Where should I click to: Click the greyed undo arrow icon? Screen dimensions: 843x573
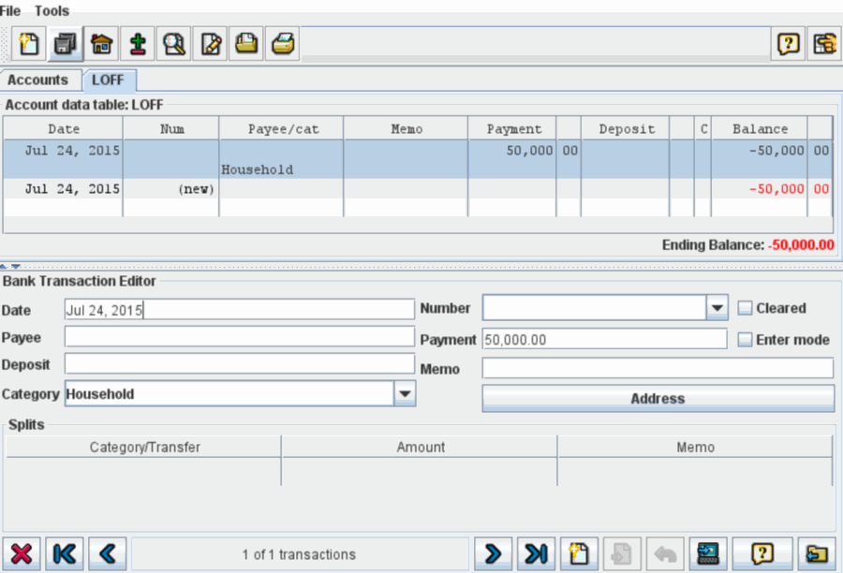tap(665, 553)
